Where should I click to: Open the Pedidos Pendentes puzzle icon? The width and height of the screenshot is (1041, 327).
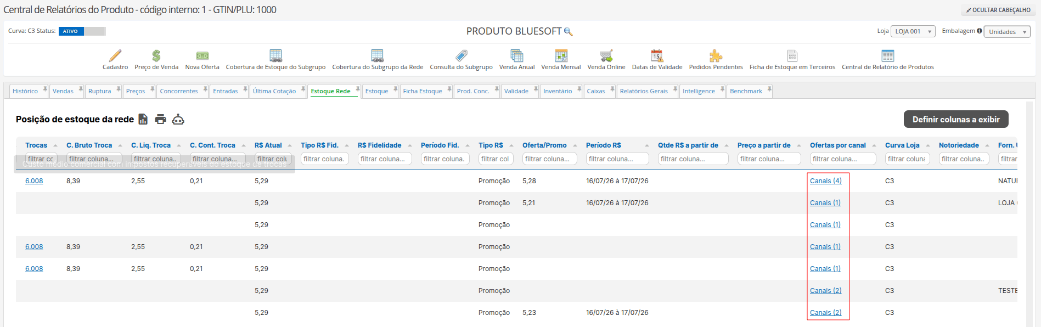click(x=716, y=55)
